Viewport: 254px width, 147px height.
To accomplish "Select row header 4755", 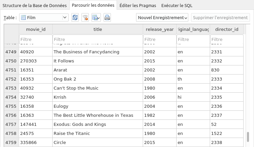I will 11,106.
